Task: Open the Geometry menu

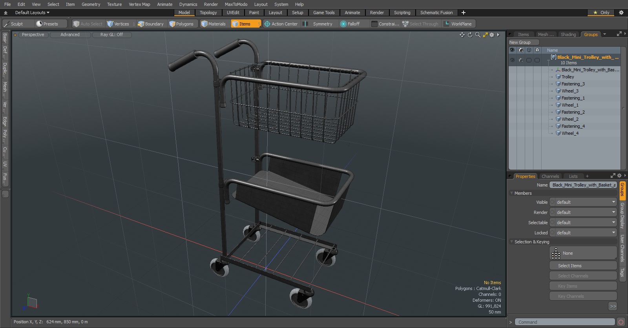Action: click(91, 4)
